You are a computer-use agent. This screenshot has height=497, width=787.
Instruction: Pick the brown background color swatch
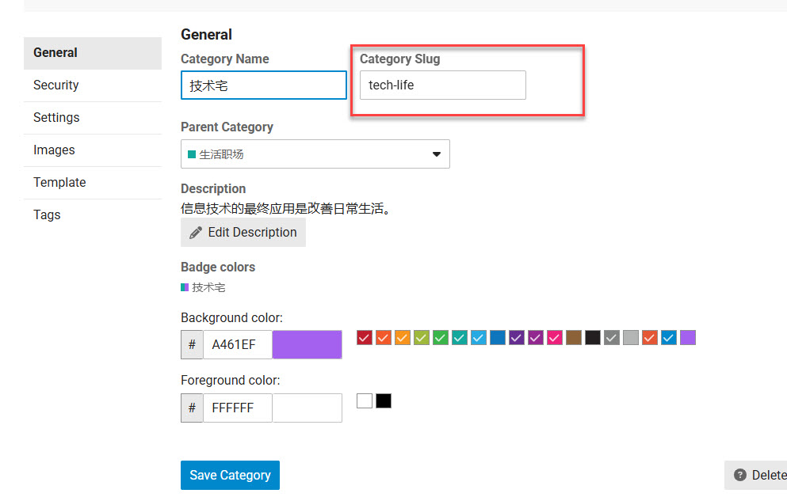coord(574,338)
